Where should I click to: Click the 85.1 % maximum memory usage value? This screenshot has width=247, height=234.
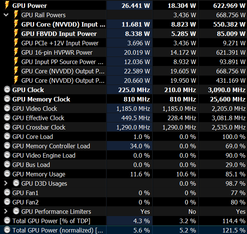pyautogui.click(x=235, y=174)
